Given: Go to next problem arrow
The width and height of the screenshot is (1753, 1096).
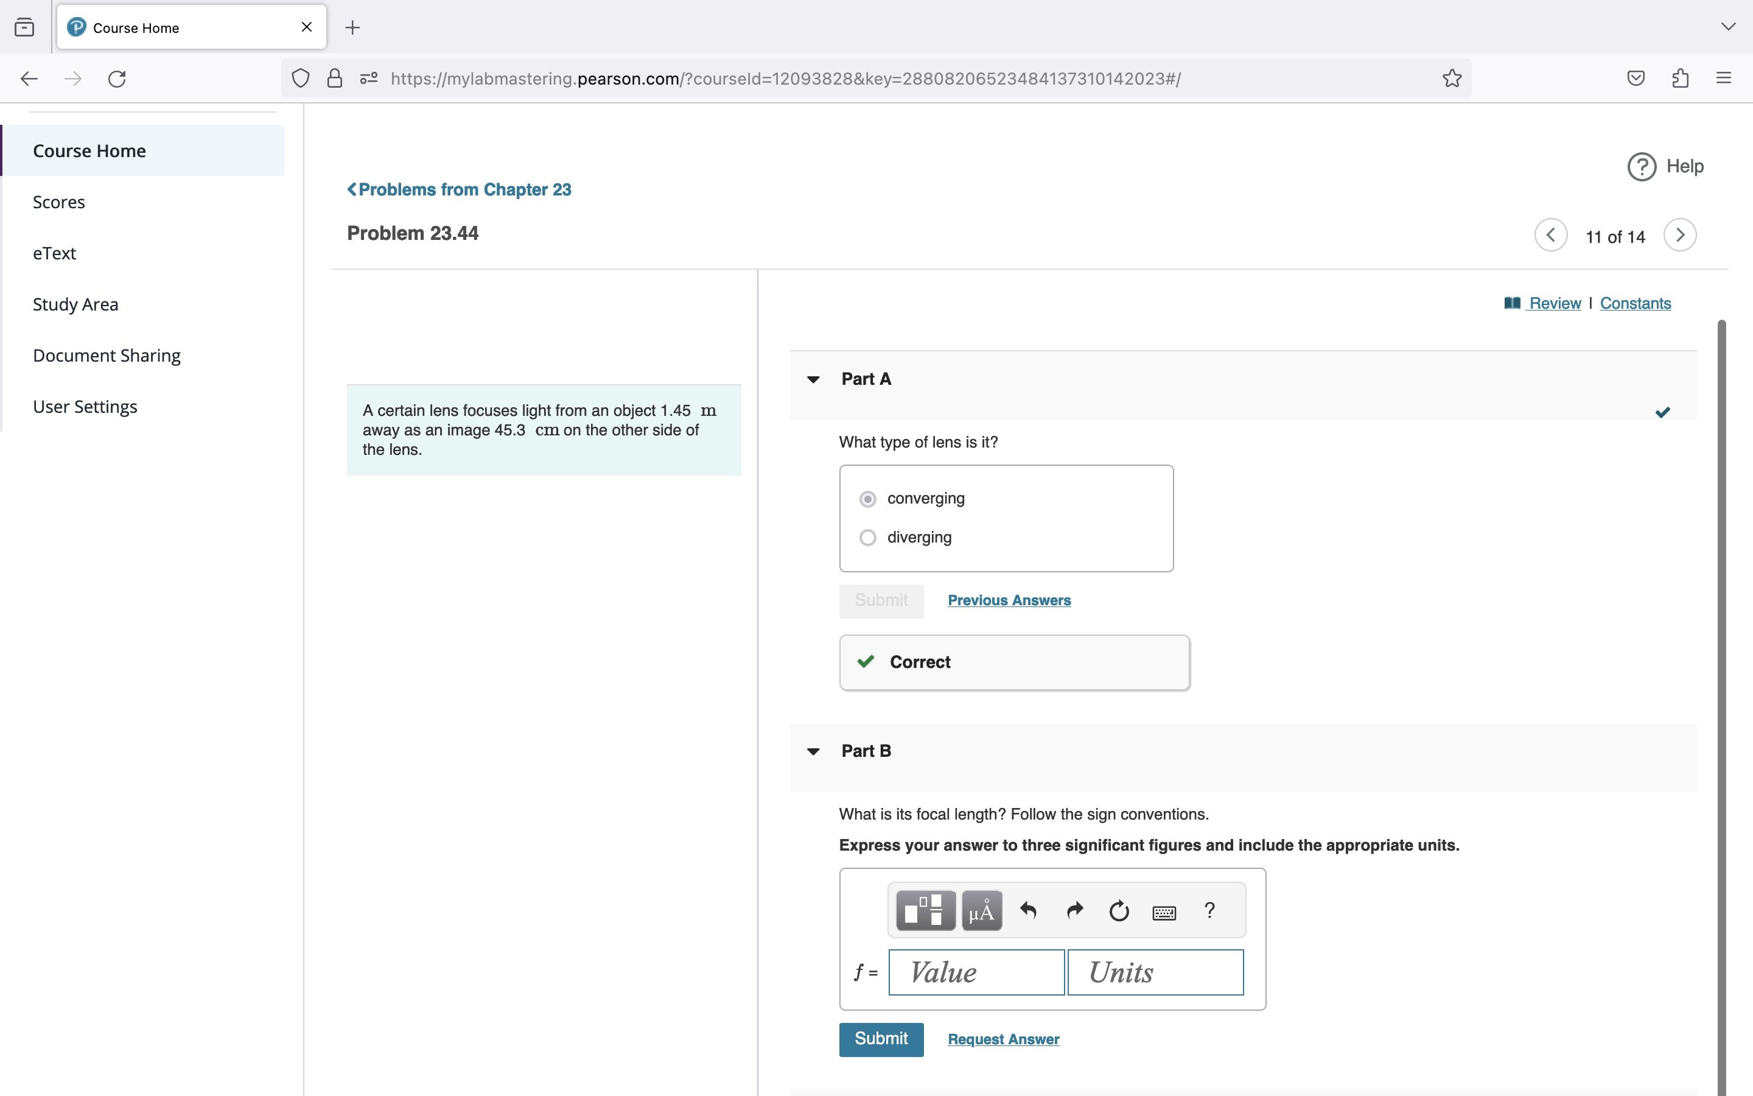Looking at the screenshot, I should (x=1680, y=236).
